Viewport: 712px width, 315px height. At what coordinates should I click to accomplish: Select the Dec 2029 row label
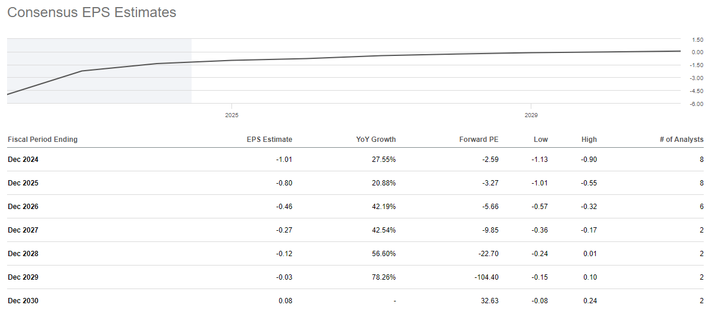tap(23, 277)
